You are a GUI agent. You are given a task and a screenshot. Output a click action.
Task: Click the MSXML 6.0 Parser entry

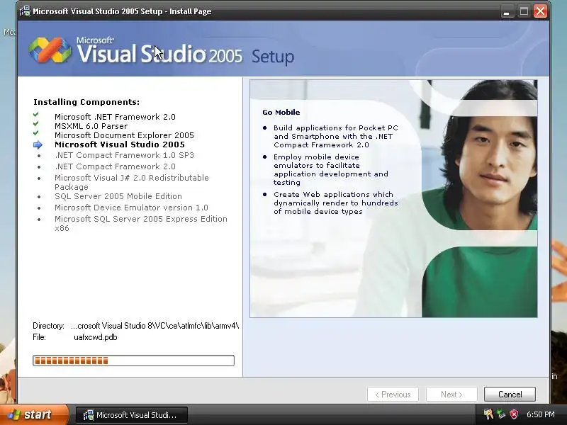click(x=91, y=126)
